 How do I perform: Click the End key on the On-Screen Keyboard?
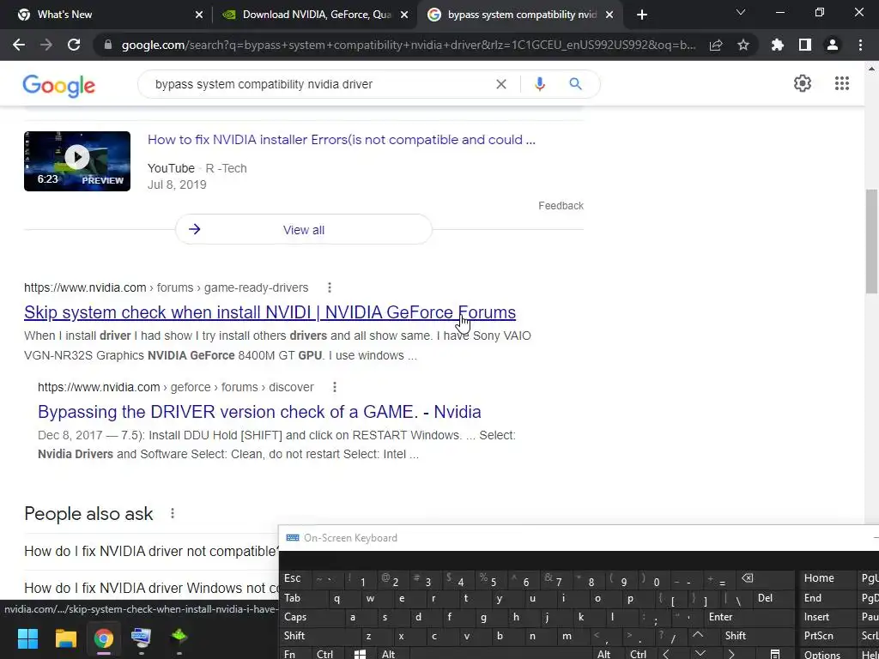click(x=827, y=598)
